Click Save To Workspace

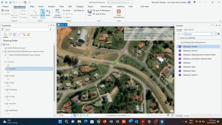pos(101,10)
